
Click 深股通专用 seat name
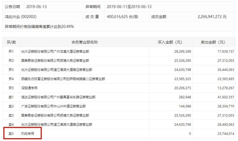(29, 88)
